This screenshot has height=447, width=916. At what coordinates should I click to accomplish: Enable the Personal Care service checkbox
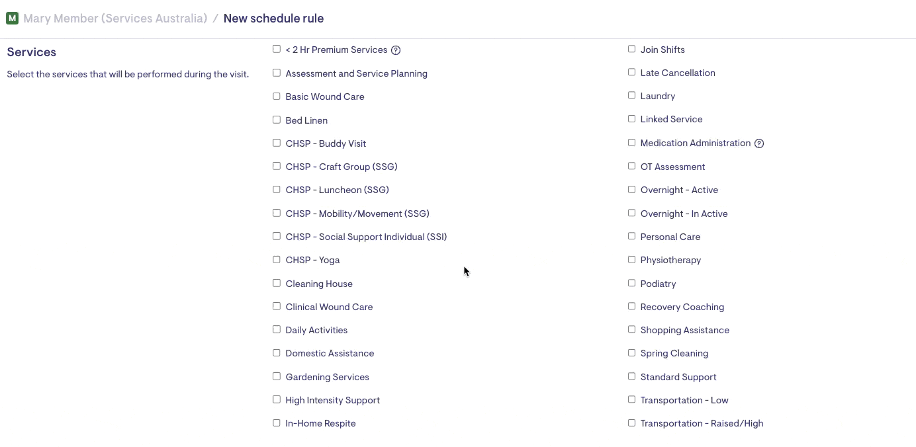(631, 236)
